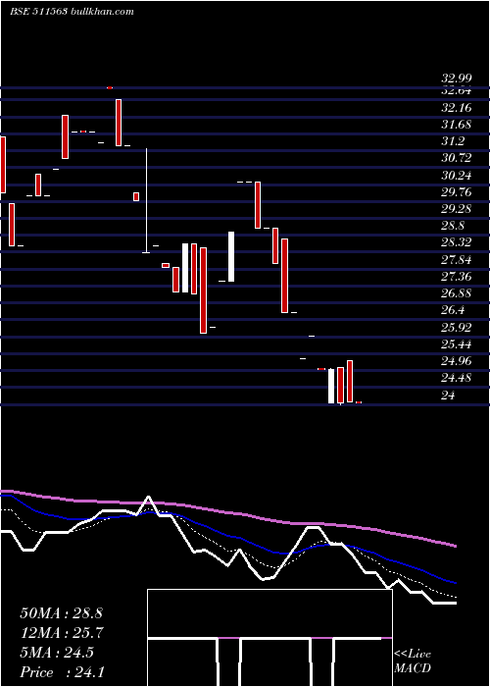Select the 26.4 price axis label

(x=453, y=310)
